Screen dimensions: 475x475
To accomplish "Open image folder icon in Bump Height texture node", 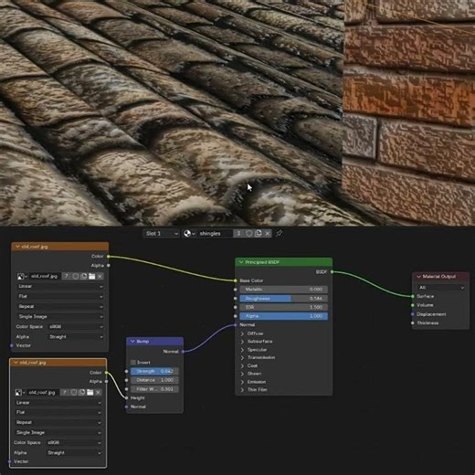I will coord(90,393).
